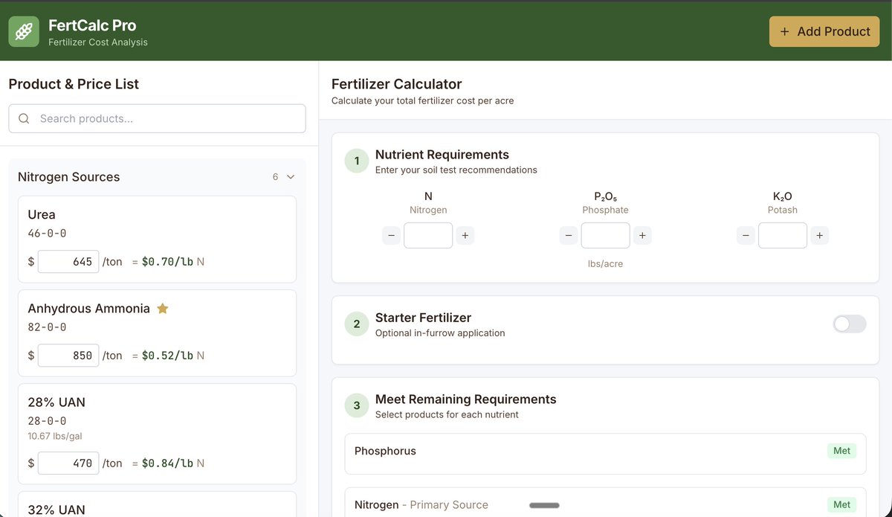The height and width of the screenshot is (517, 892).
Task: Click the 28% UAN price field
Action: pos(68,463)
